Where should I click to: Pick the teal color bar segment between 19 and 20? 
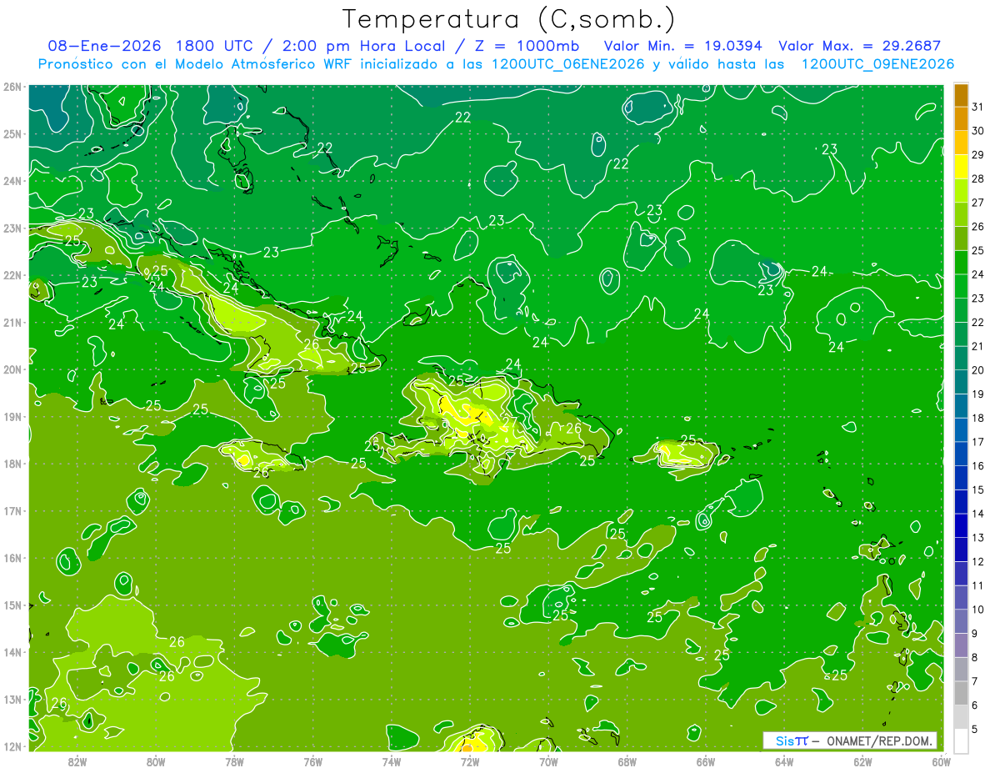point(961,381)
